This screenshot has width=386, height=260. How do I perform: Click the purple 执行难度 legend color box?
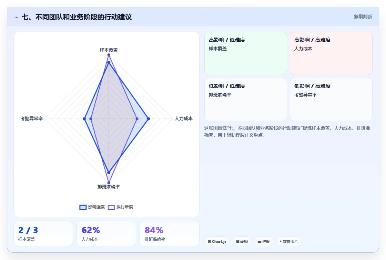tap(111, 207)
